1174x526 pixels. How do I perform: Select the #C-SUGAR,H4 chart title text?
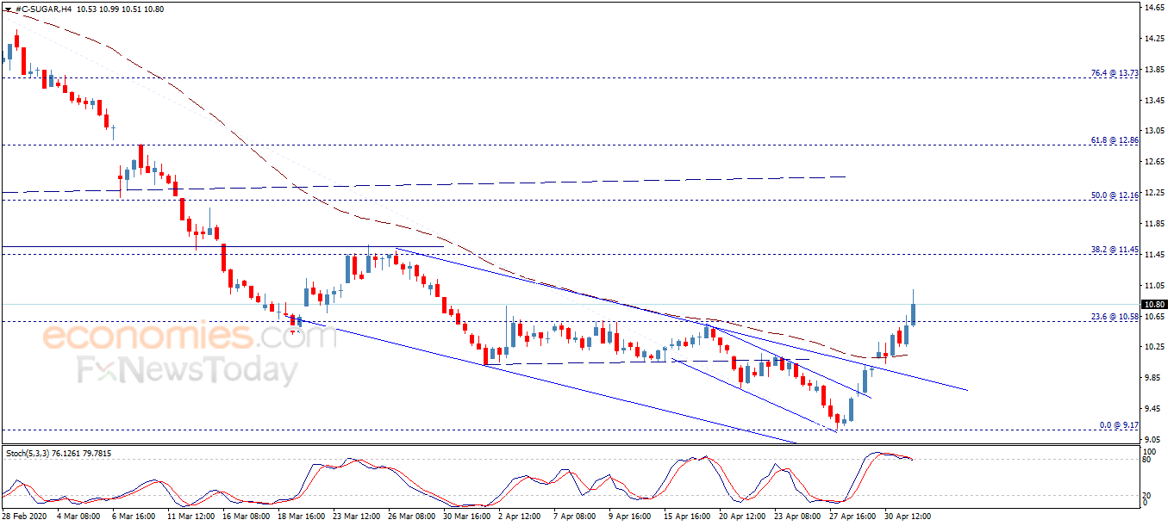(43, 9)
